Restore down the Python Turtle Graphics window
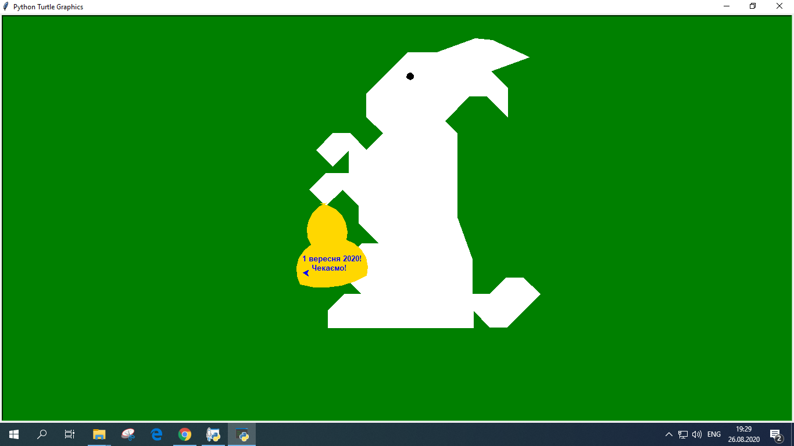The width and height of the screenshot is (794, 446). click(x=753, y=6)
